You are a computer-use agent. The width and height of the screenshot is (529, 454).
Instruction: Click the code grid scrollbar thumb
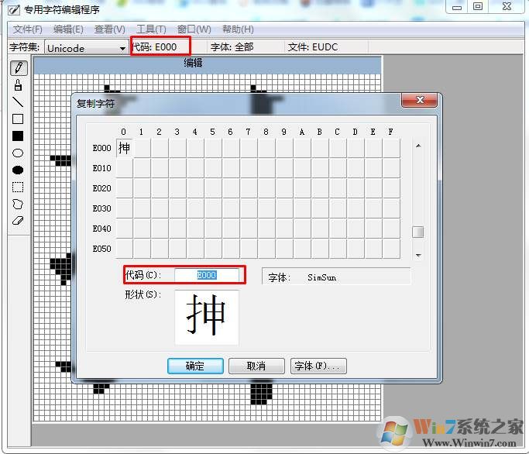(x=418, y=232)
